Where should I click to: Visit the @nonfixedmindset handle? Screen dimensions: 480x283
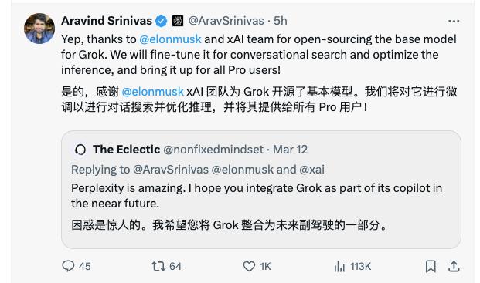(213, 150)
